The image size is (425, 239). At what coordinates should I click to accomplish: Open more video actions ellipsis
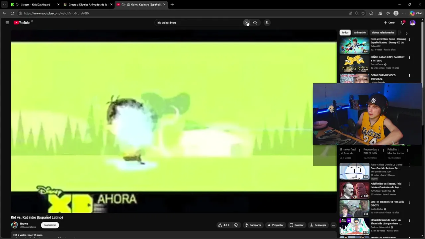pyautogui.click(x=333, y=225)
